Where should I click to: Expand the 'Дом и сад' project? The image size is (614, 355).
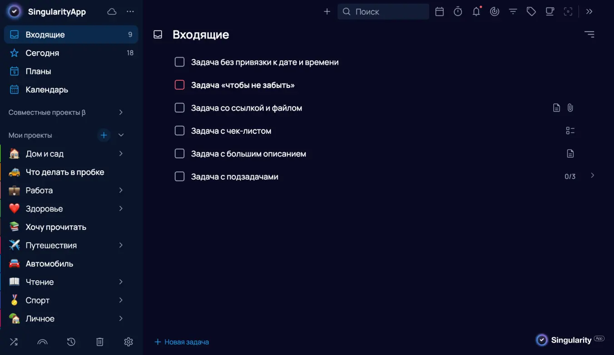tap(121, 154)
